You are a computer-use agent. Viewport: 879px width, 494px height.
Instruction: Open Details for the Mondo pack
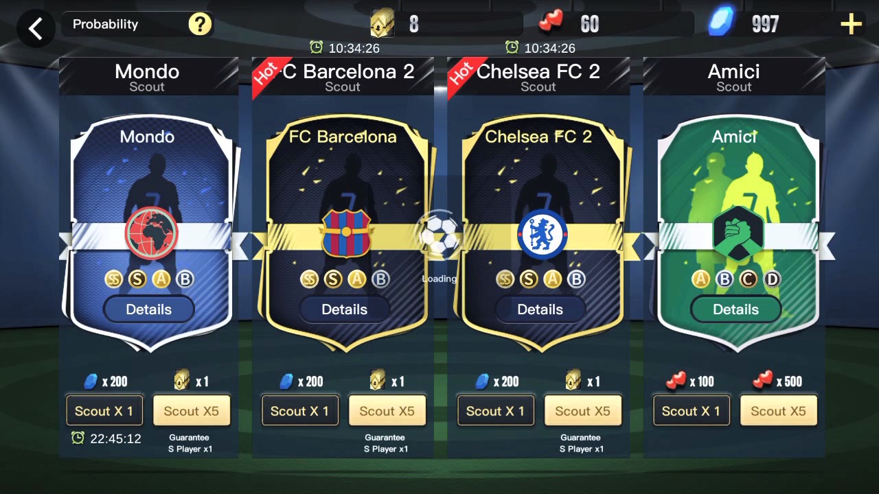pos(149,309)
